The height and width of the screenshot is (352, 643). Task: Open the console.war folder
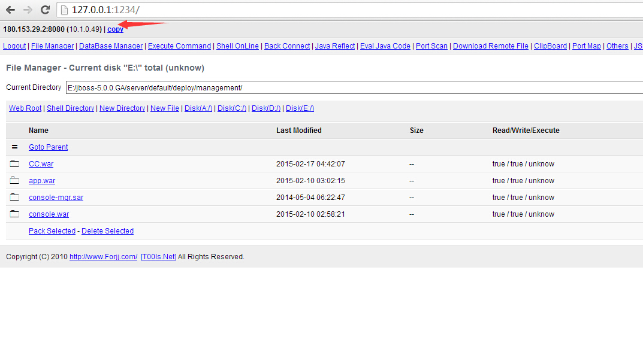(49, 214)
